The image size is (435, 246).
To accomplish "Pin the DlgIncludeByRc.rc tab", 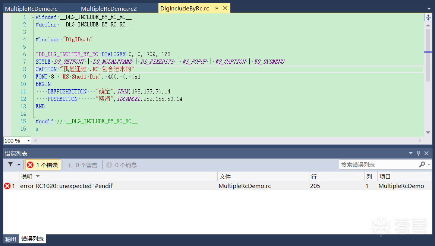I will click(x=217, y=8).
